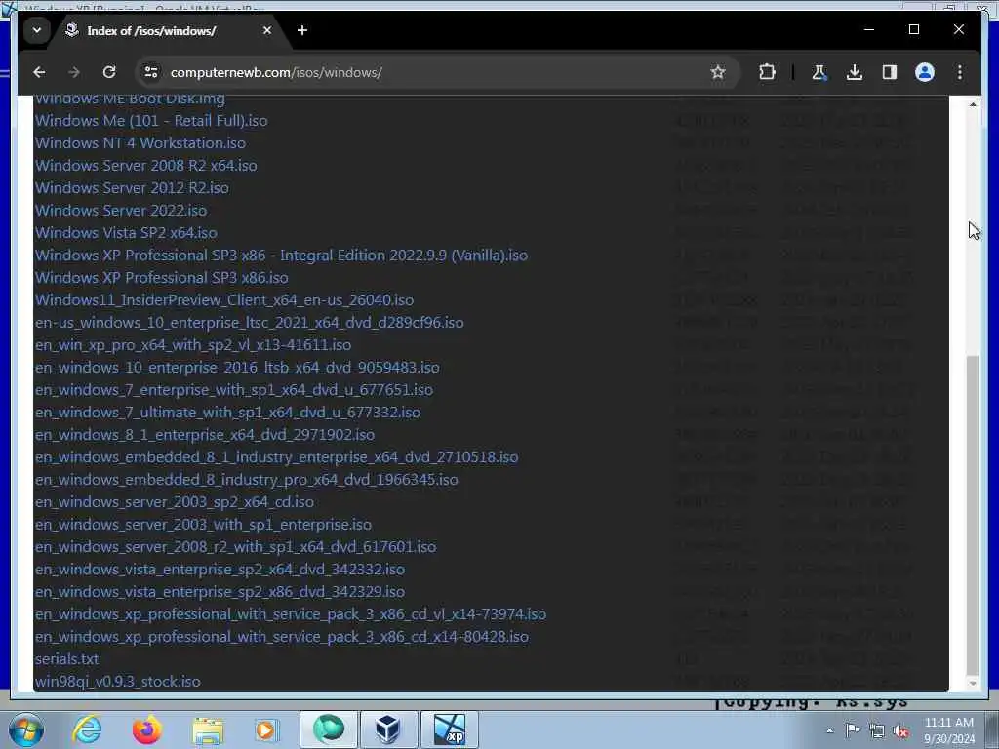Open the tab search dropdown
Screen dimensions: 999x749
click(37, 30)
